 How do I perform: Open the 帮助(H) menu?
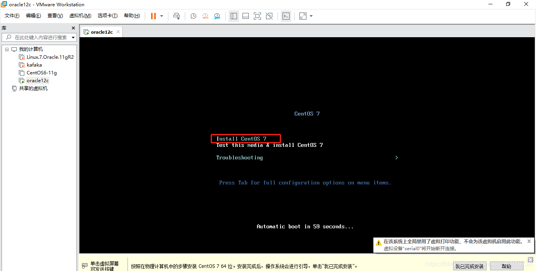[x=132, y=16]
